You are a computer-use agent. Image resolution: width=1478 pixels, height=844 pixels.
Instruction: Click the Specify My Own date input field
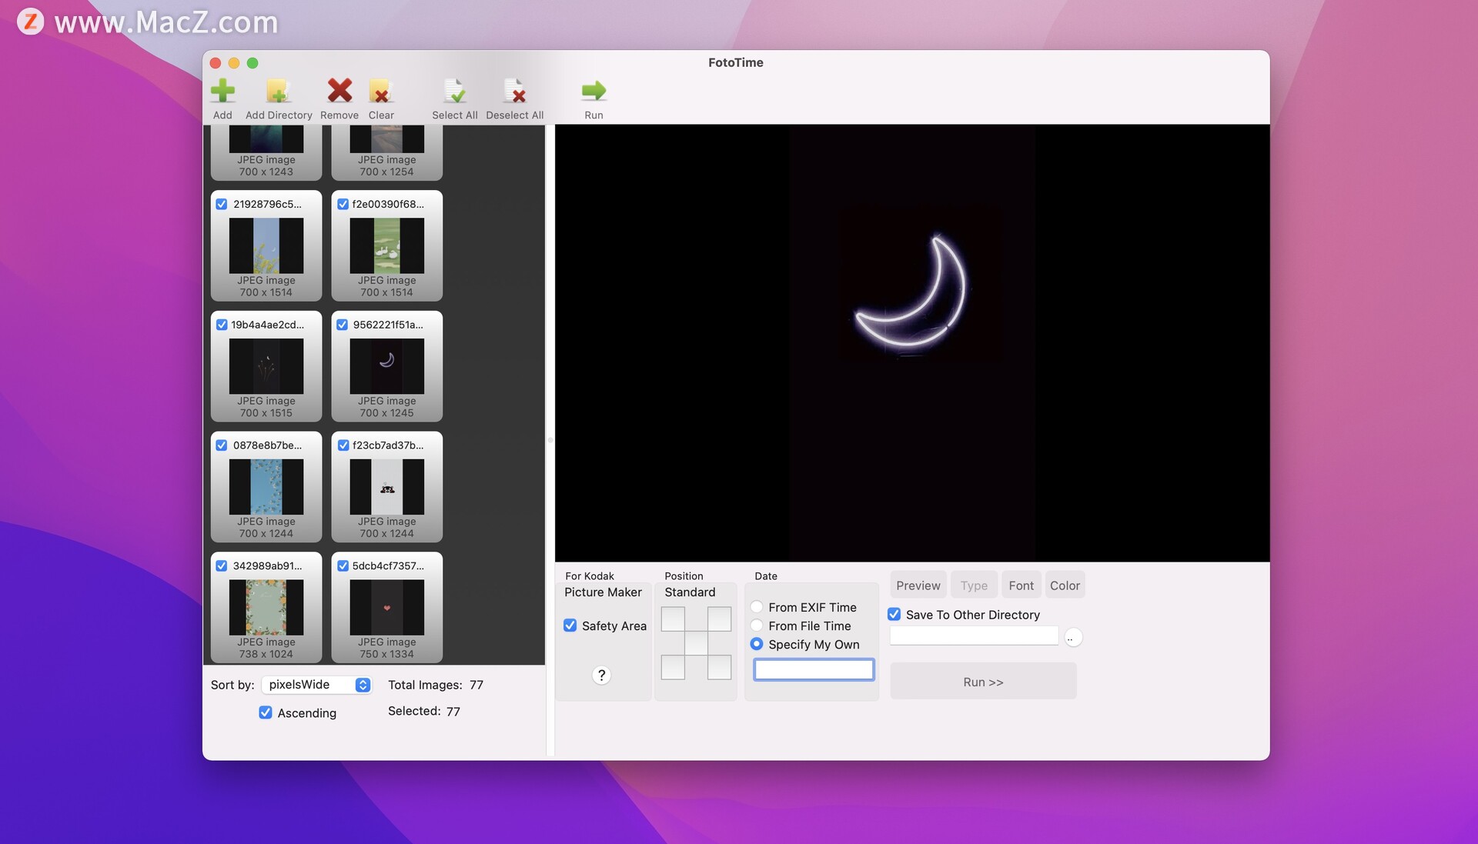[x=812, y=669]
